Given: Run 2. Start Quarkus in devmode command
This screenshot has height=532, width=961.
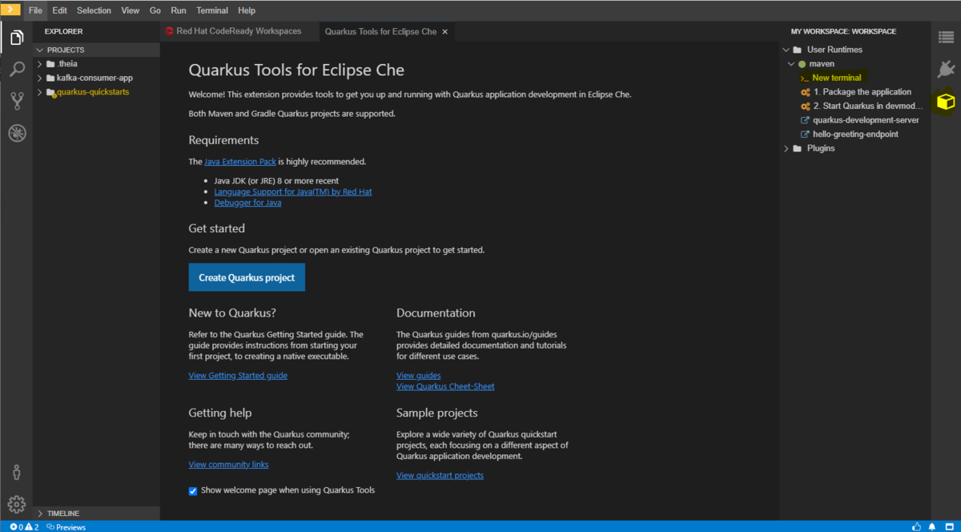Looking at the screenshot, I should pos(867,106).
